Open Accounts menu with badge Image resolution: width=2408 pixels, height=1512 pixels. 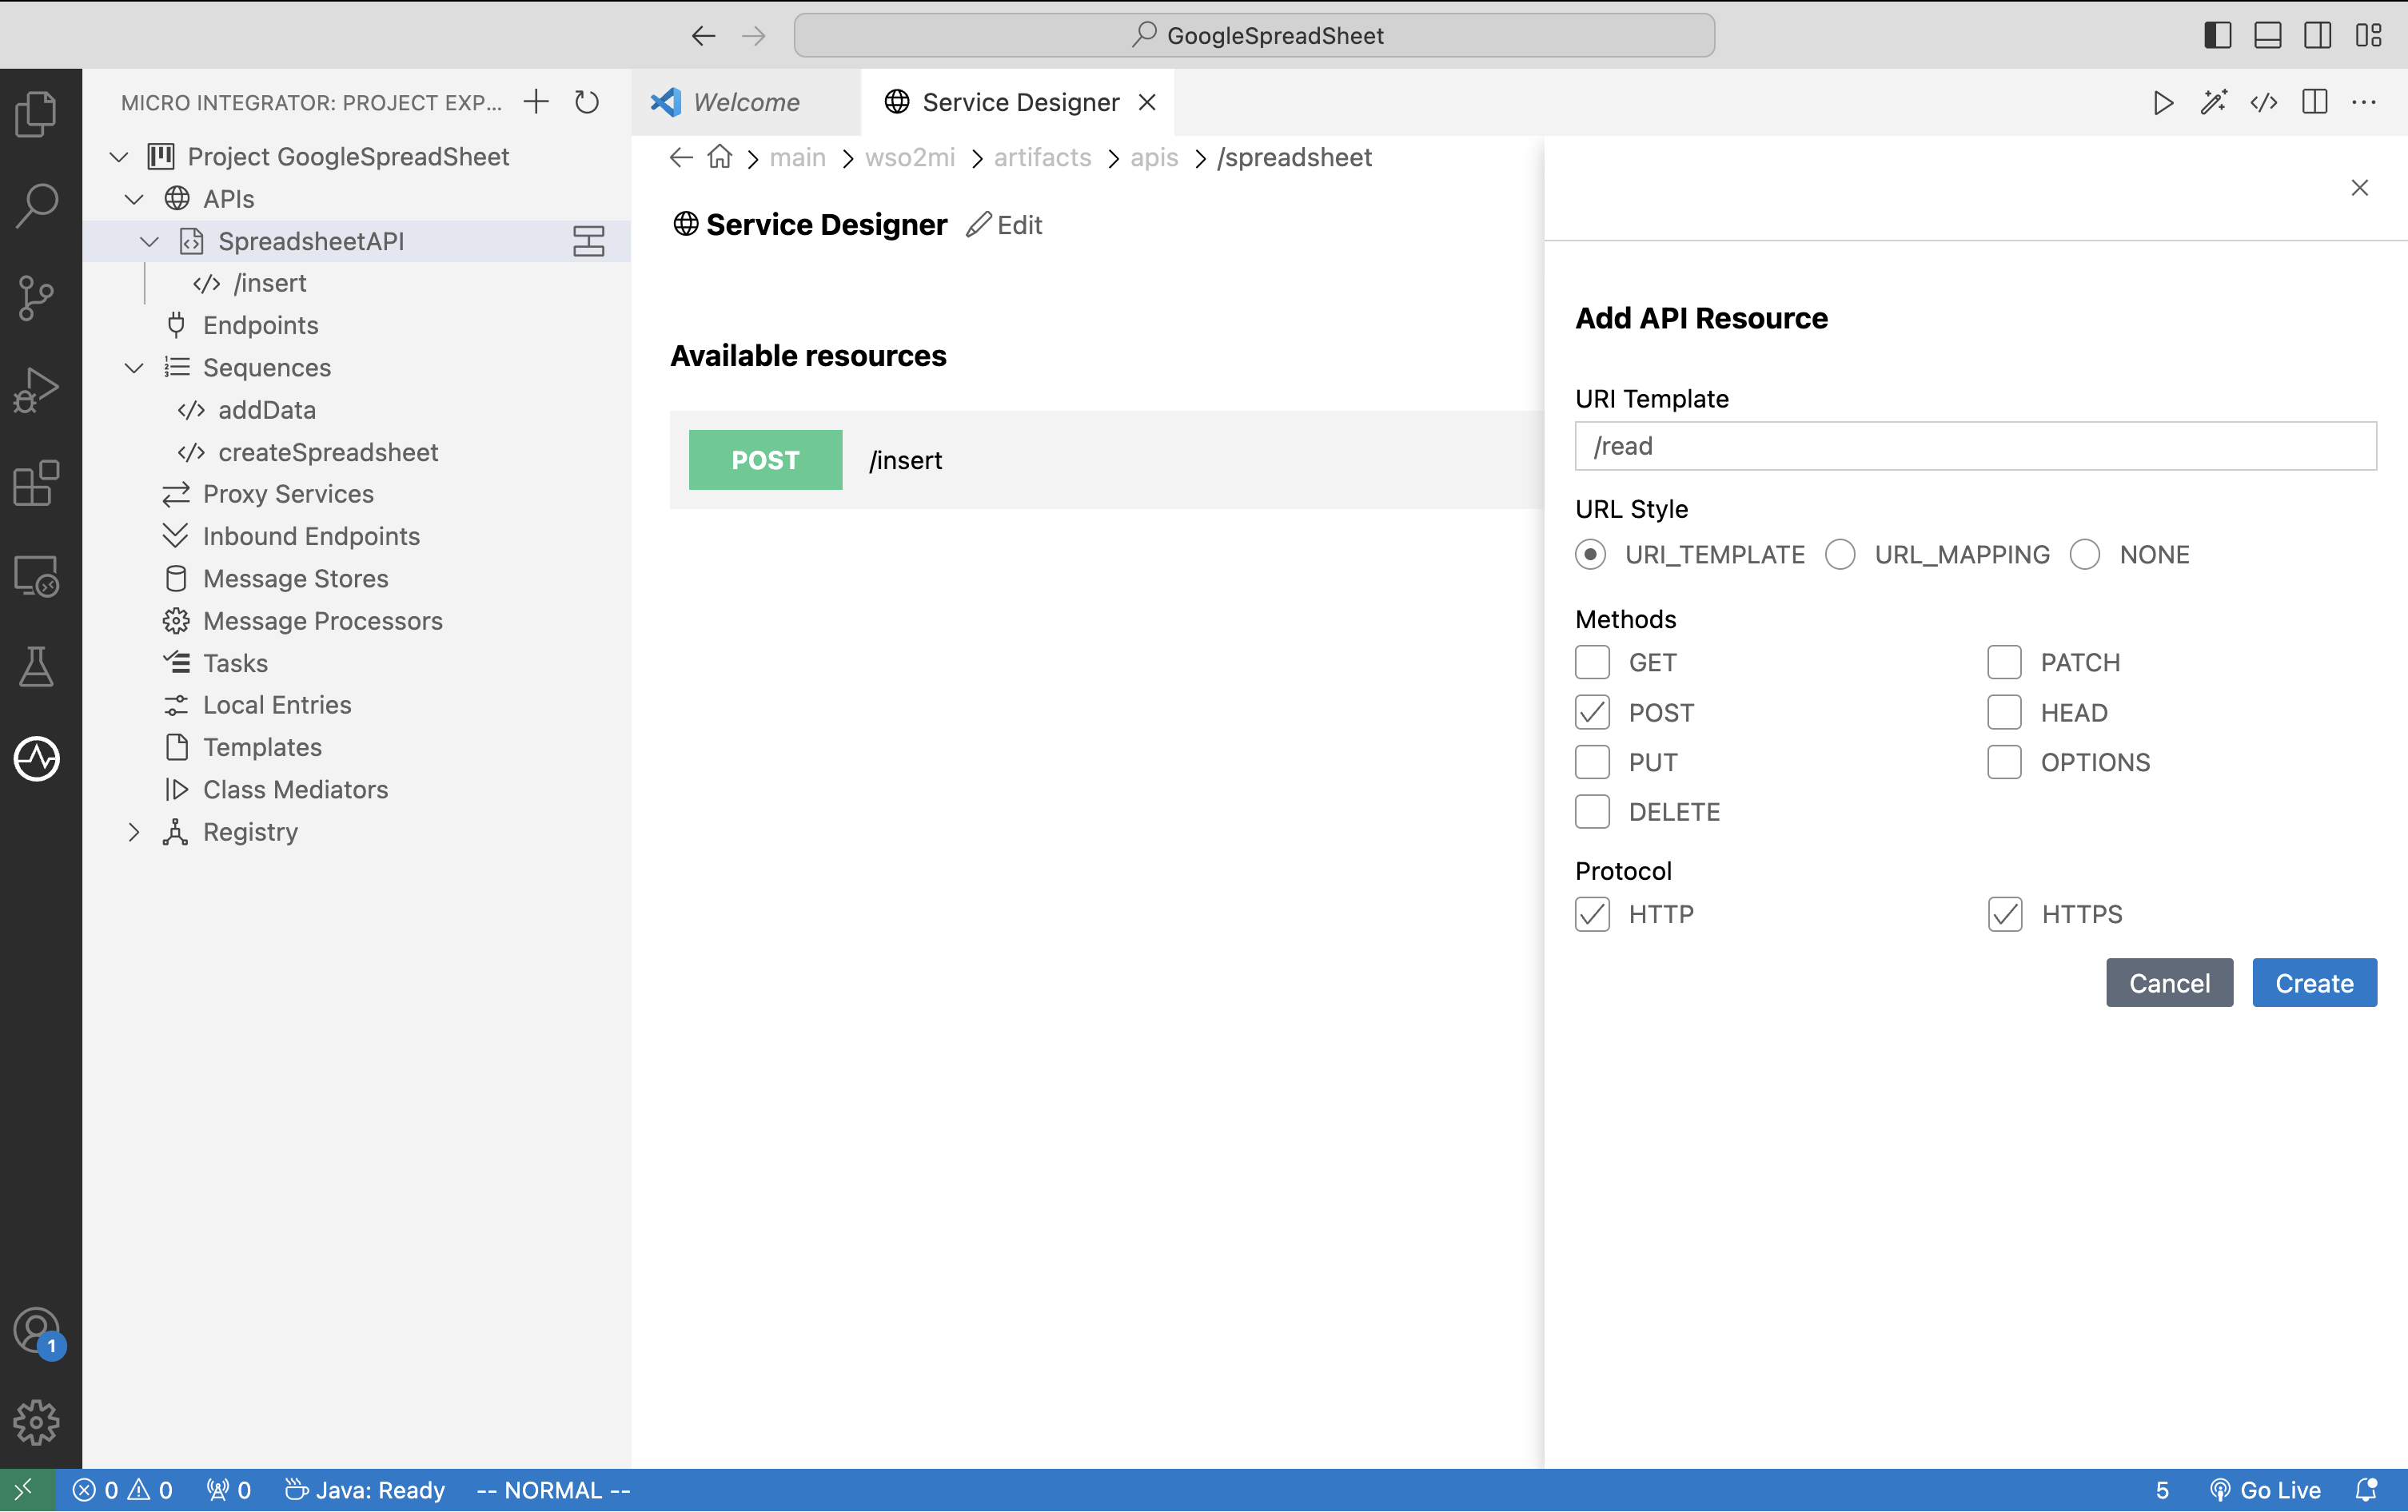click(x=37, y=1332)
